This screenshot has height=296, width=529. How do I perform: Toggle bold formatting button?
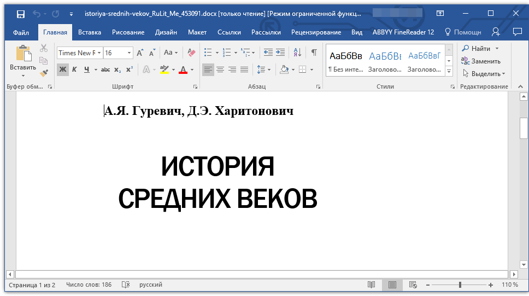62,69
